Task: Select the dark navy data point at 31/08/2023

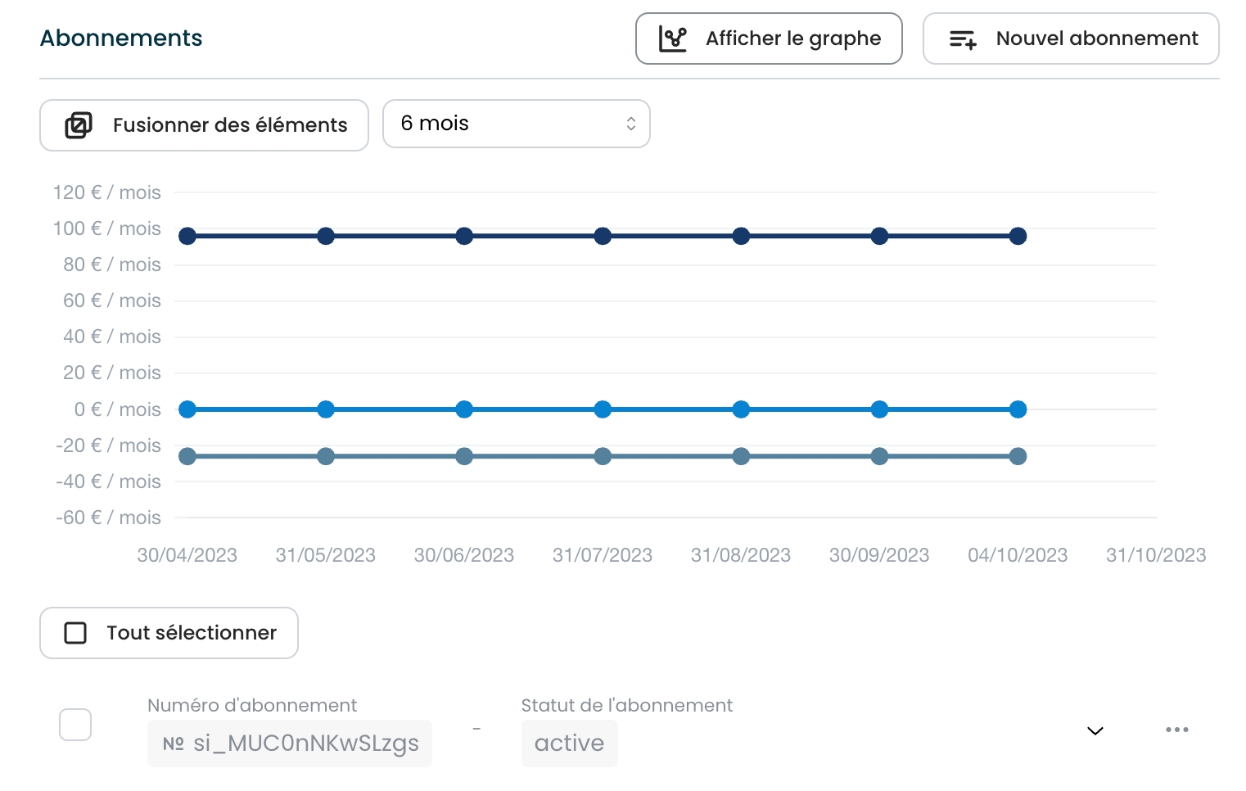Action: (x=741, y=236)
